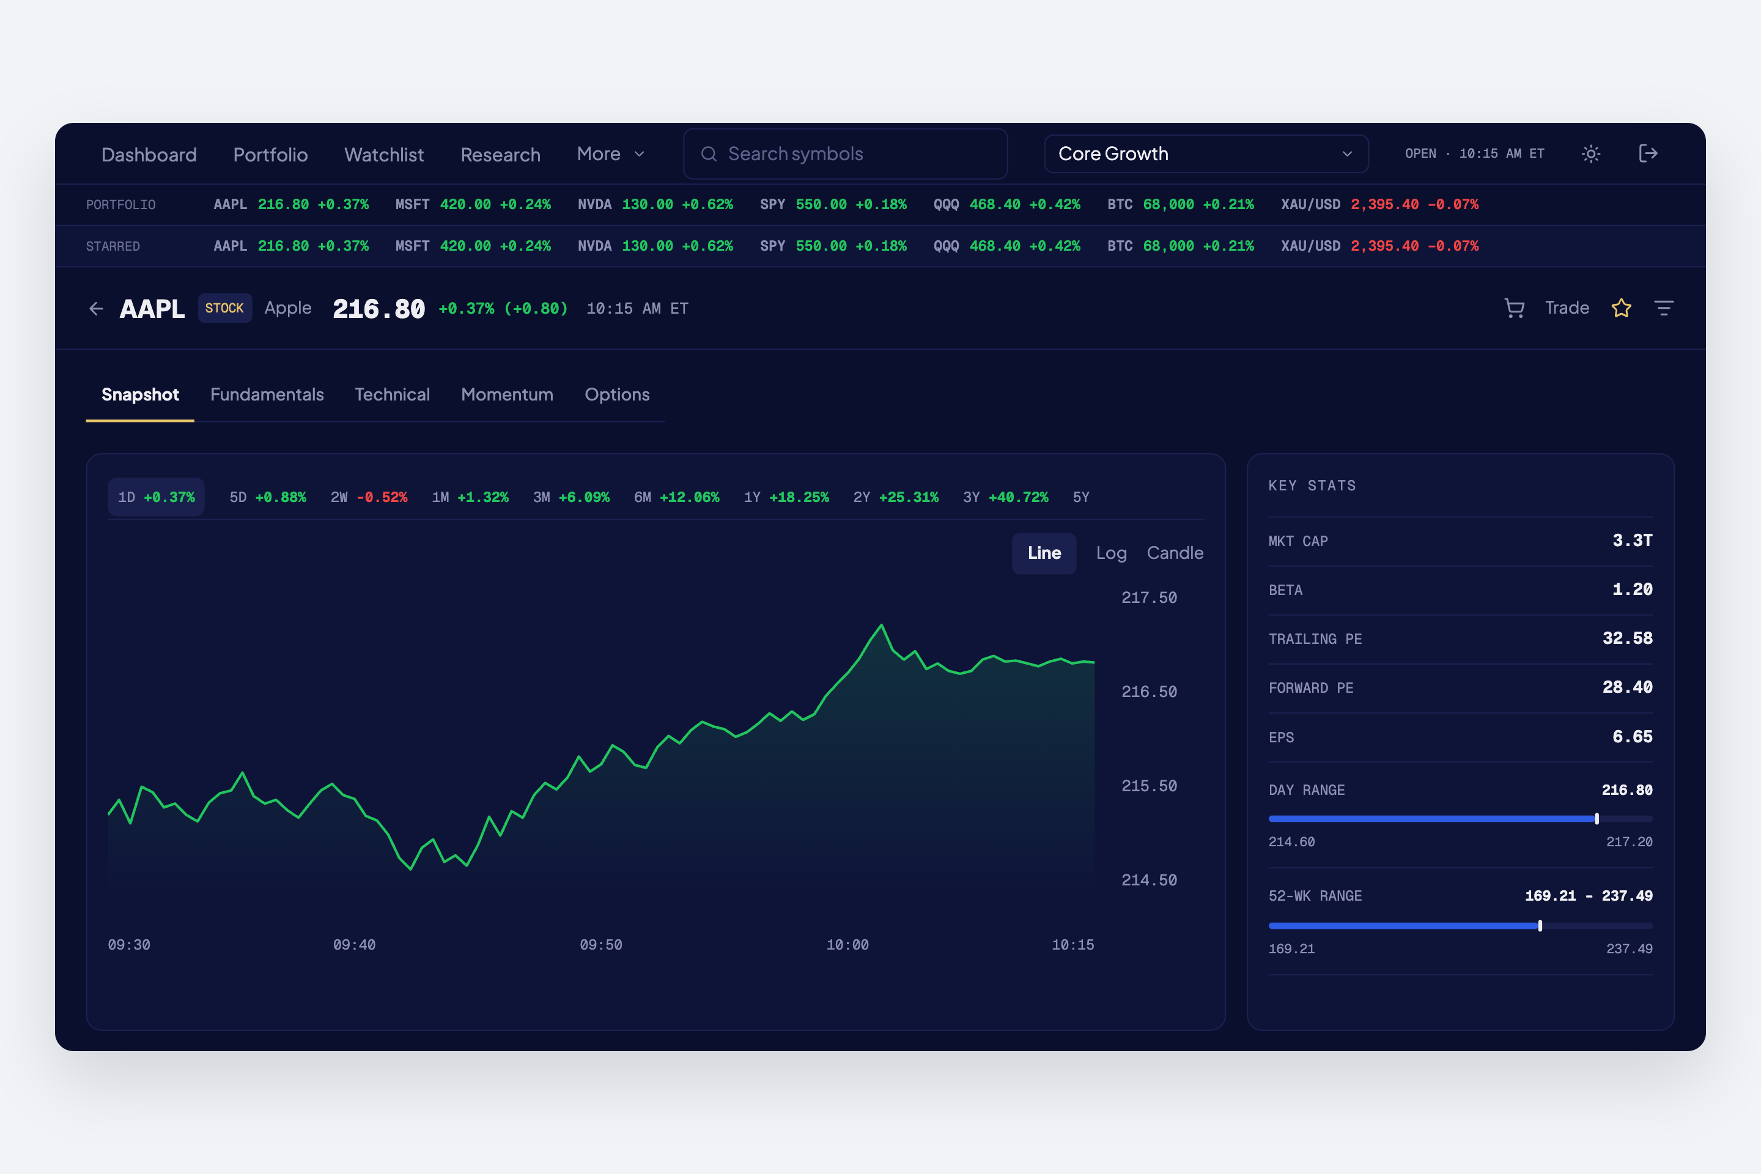1761x1174 pixels.
Task: Select the 2W -0.52% timeframe
Action: pyautogui.click(x=369, y=497)
